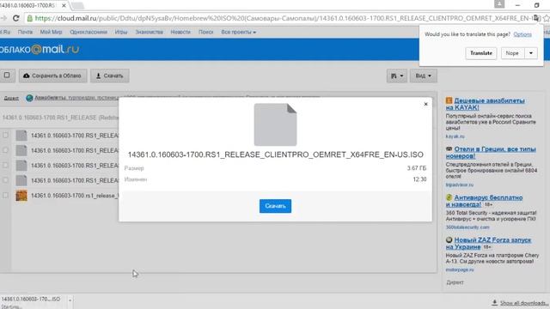Select the 14361.0.160603-1700.rs1_release file name

[75, 196]
